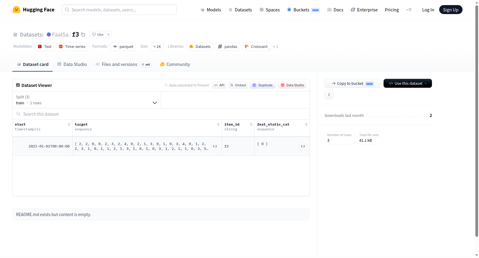Switch to the Dataset card tab
Screen dimensions: 479x258
pyautogui.click(x=32, y=64)
